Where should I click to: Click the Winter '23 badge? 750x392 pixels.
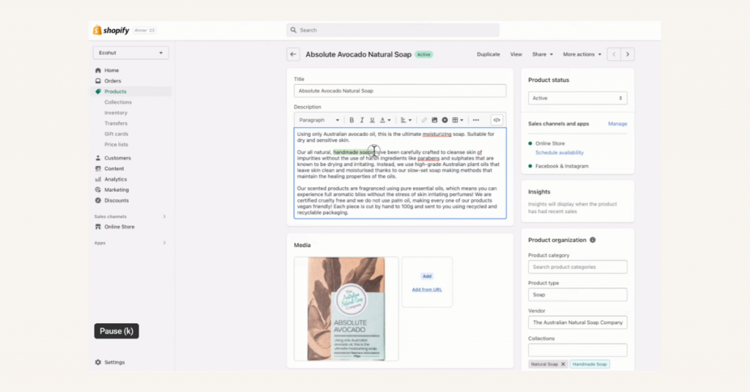point(144,30)
